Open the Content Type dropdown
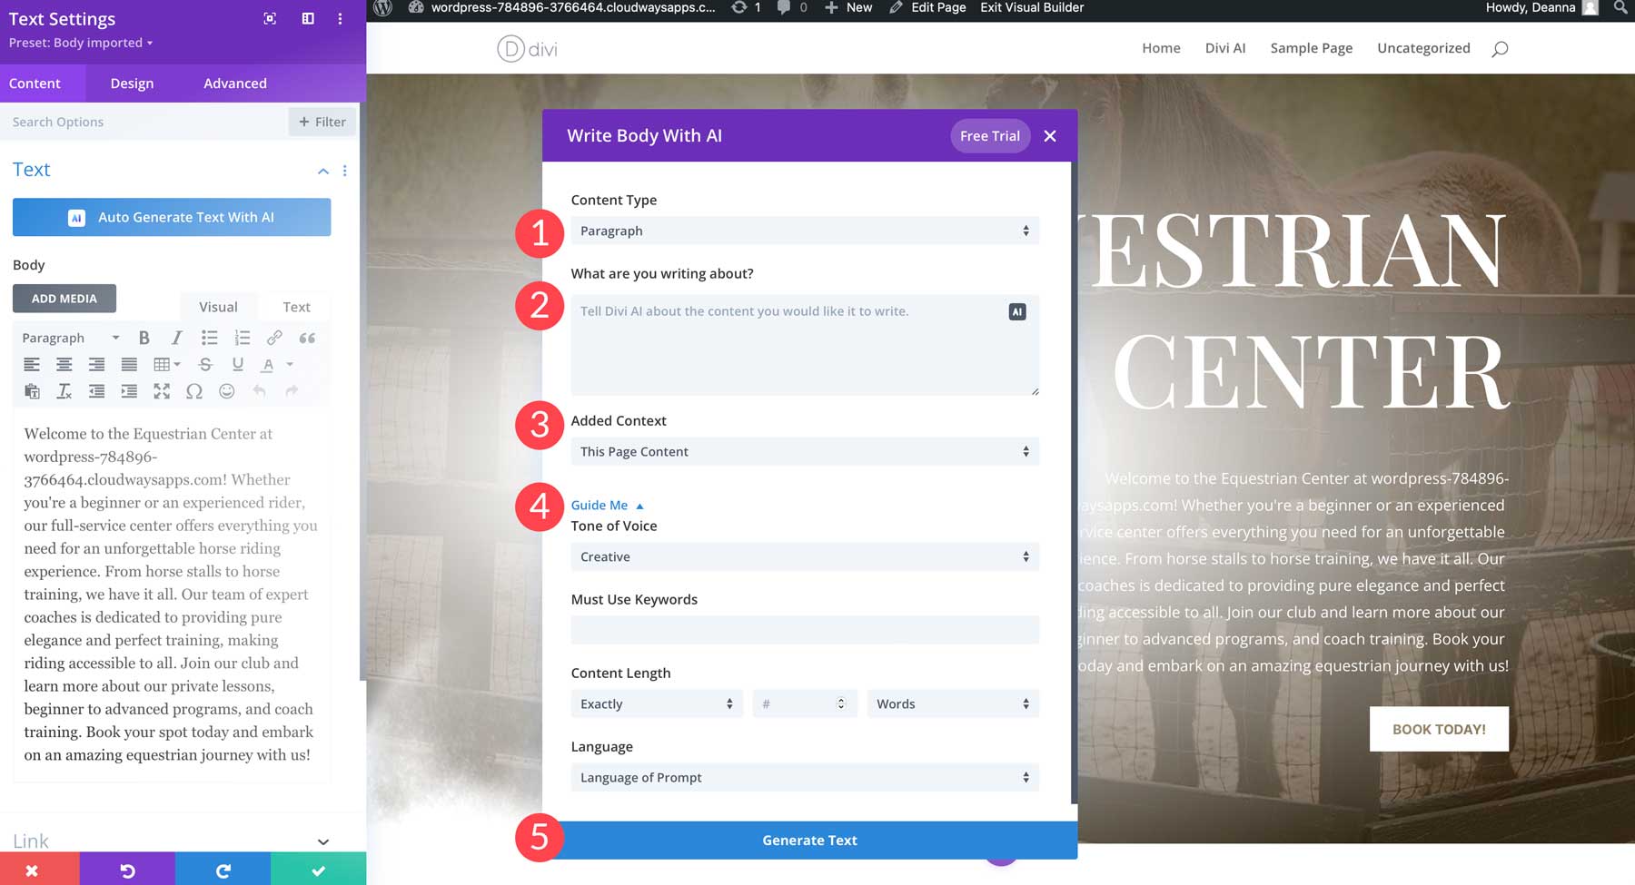Viewport: 1635px width, 885px height. pyautogui.click(x=804, y=231)
